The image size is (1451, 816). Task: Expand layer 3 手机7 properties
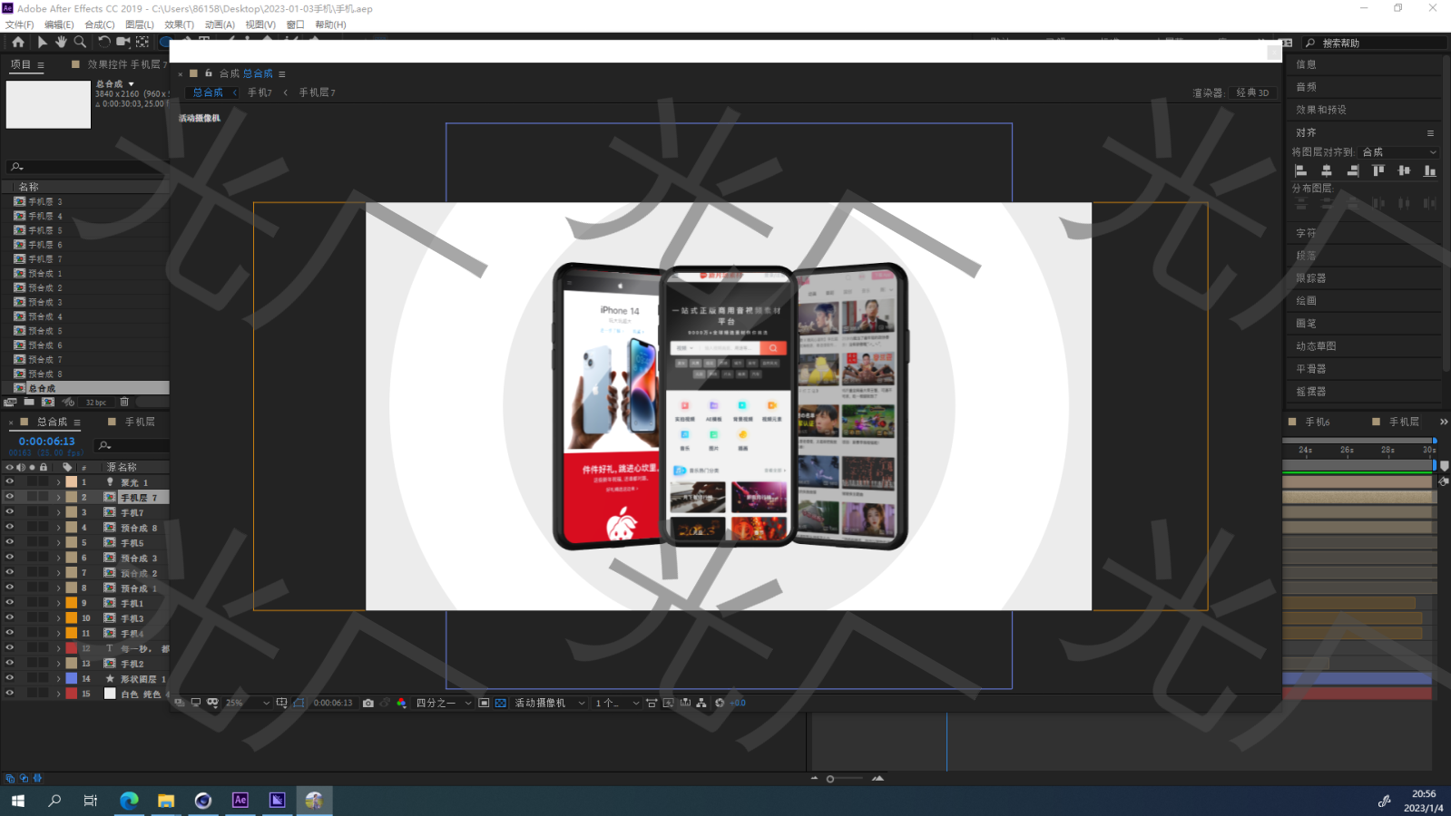pyautogui.click(x=59, y=512)
